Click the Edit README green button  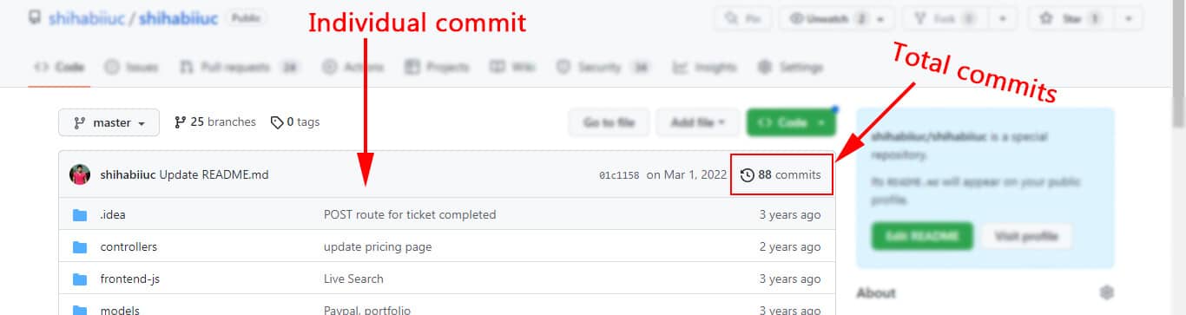922,236
